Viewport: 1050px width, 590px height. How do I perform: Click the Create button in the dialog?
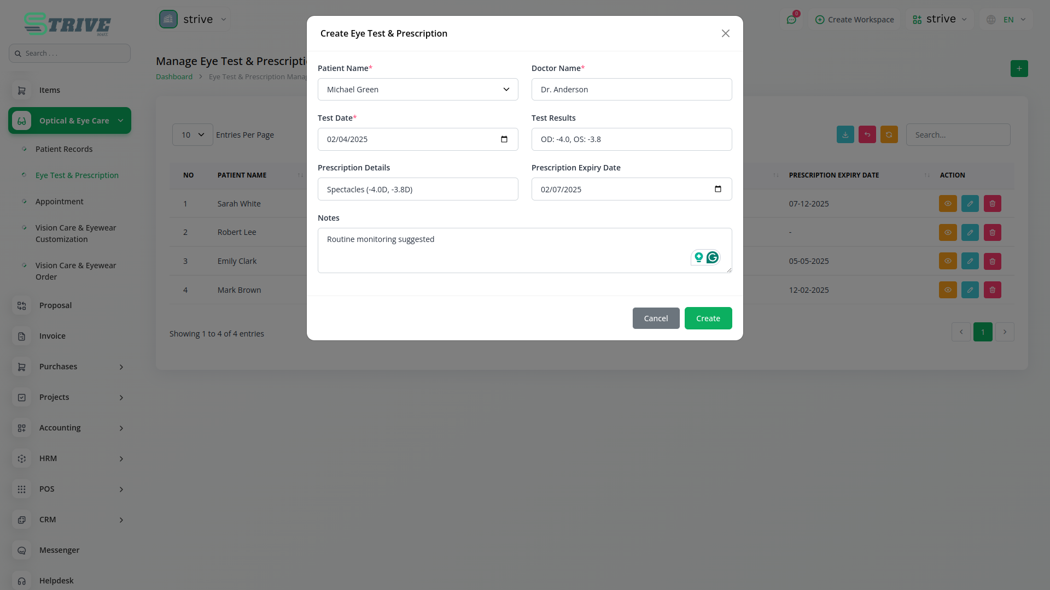pyautogui.click(x=708, y=318)
